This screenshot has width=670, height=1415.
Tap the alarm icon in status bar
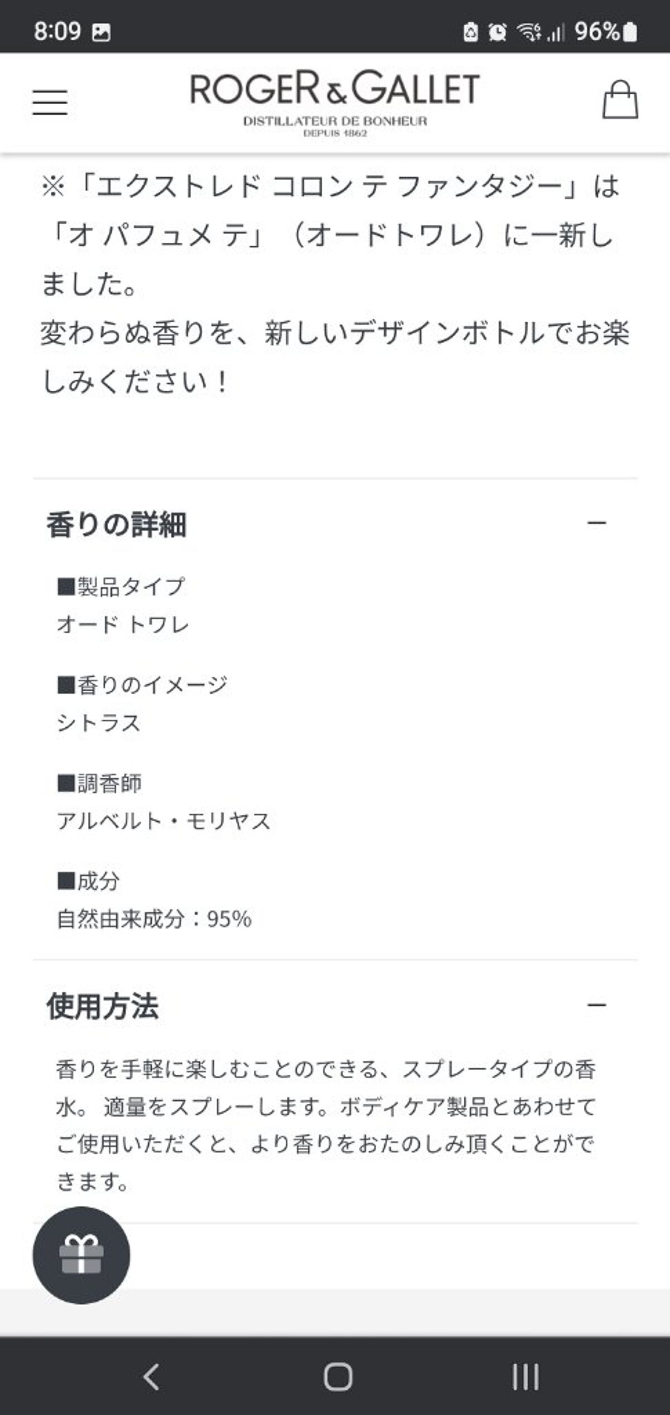coord(496,32)
